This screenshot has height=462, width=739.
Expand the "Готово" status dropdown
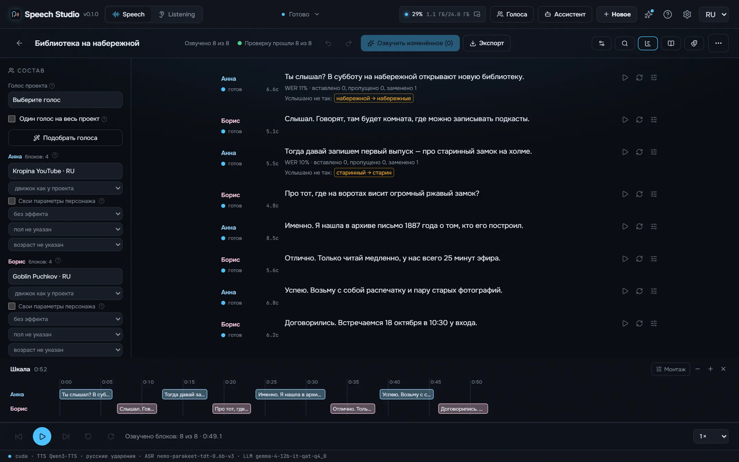point(300,14)
